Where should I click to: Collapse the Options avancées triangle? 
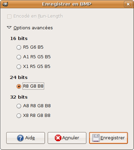9,28
